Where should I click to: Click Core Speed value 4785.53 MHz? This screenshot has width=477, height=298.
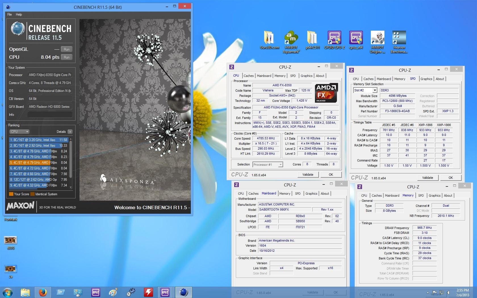(x=266, y=138)
